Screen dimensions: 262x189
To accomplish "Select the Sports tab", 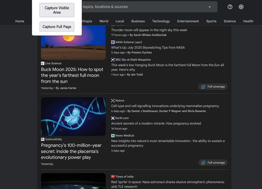I will coord(211,21).
